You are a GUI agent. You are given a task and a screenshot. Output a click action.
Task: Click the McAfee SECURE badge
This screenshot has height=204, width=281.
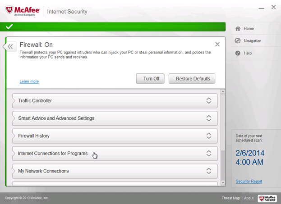click(x=267, y=198)
